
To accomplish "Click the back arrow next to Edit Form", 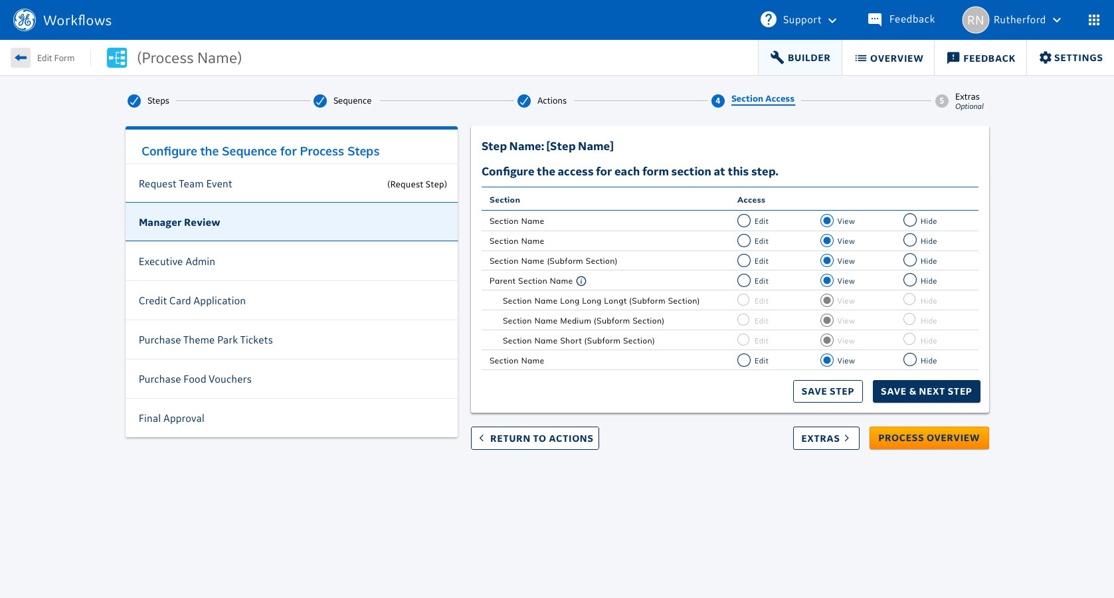I will [x=21, y=58].
